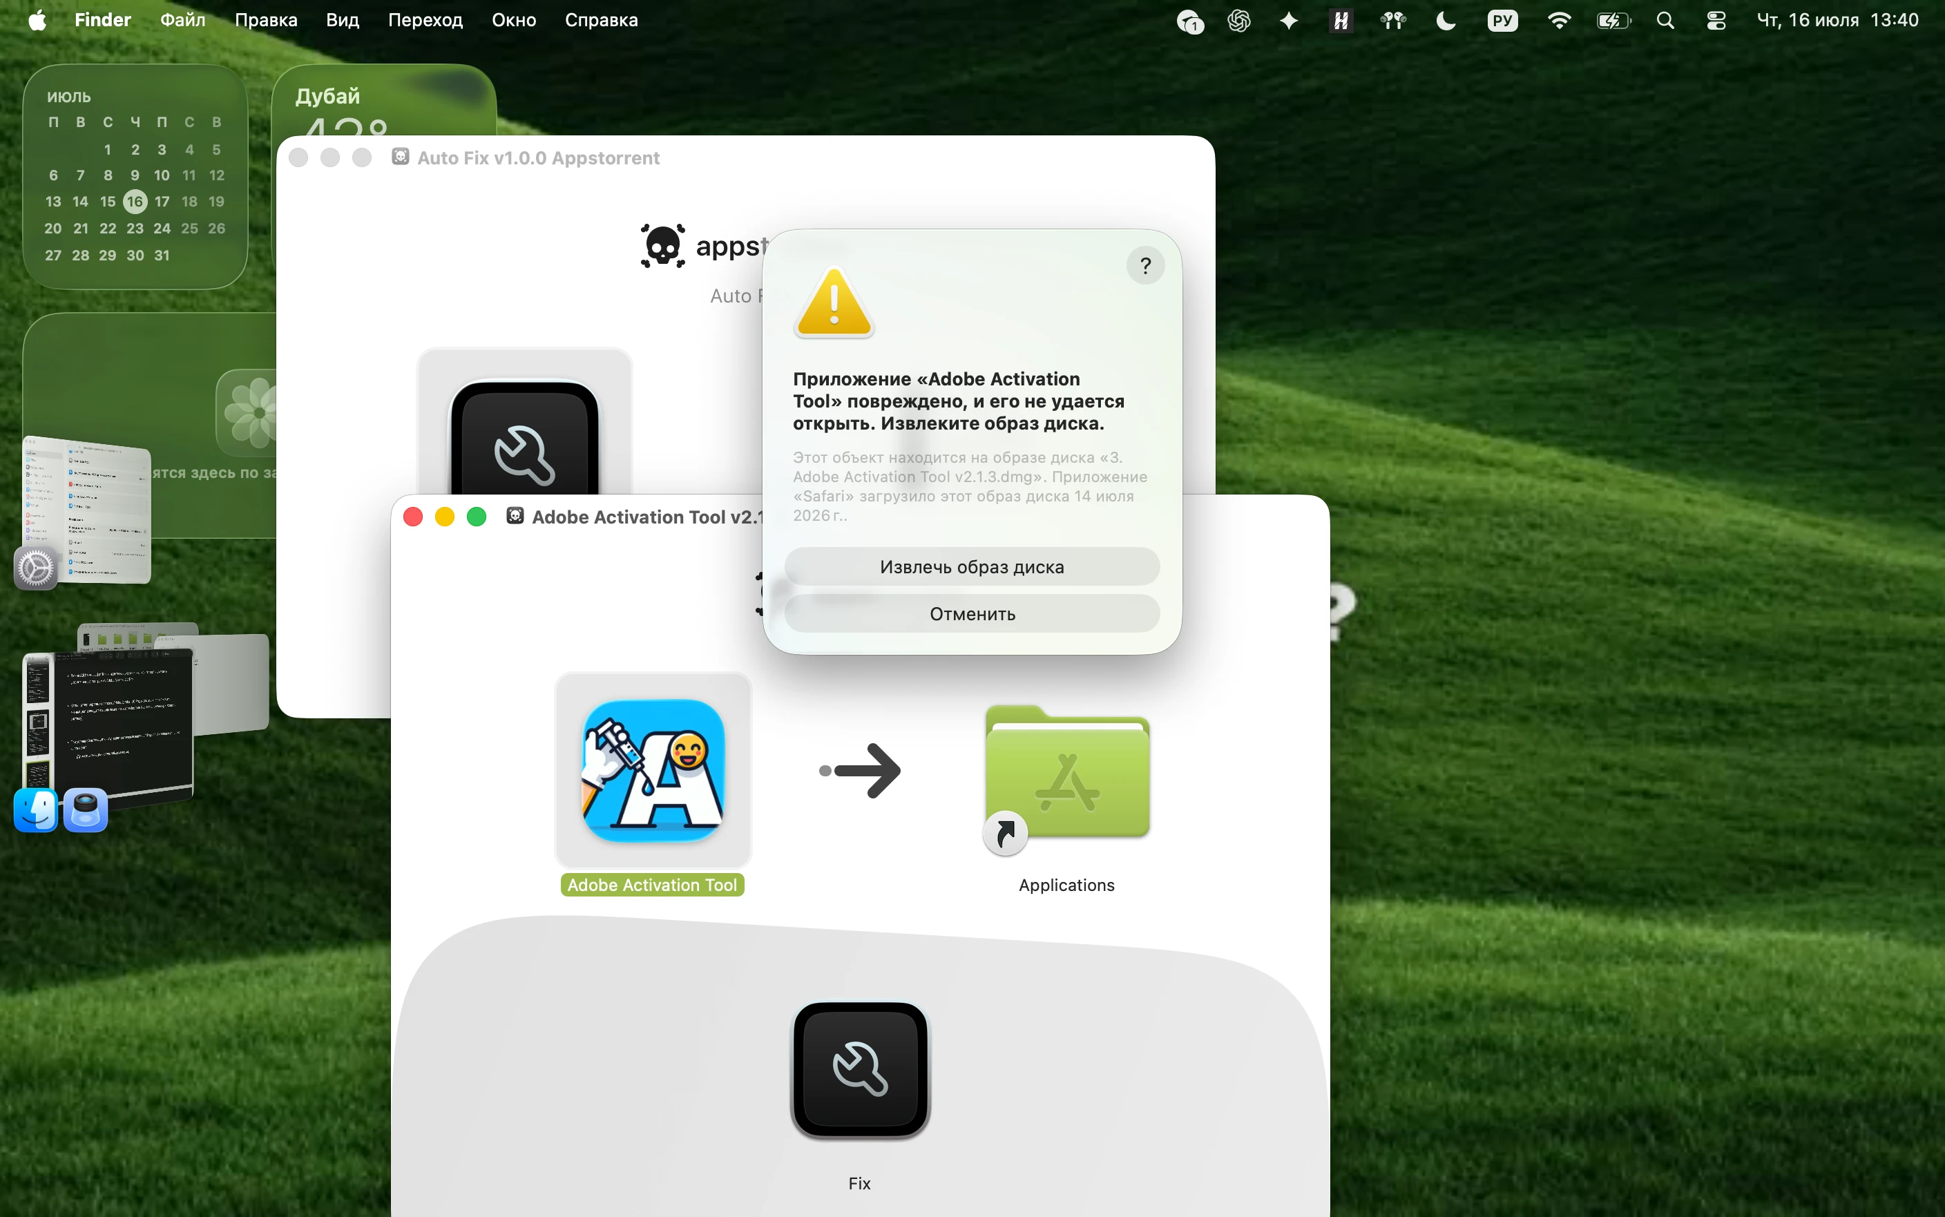Image resolution: width=1945 pixels, height=1217 pixels.
Task: Open the Справка menu
Action: click(601, 20)
